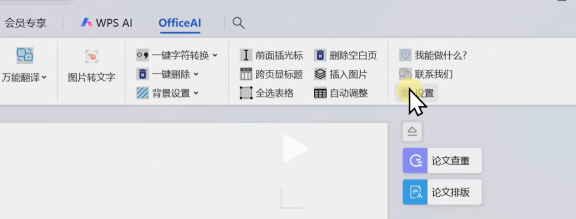Screen dimensions: 576x219
Task: Choose the 插入图片 command
Action: point(348,74)
